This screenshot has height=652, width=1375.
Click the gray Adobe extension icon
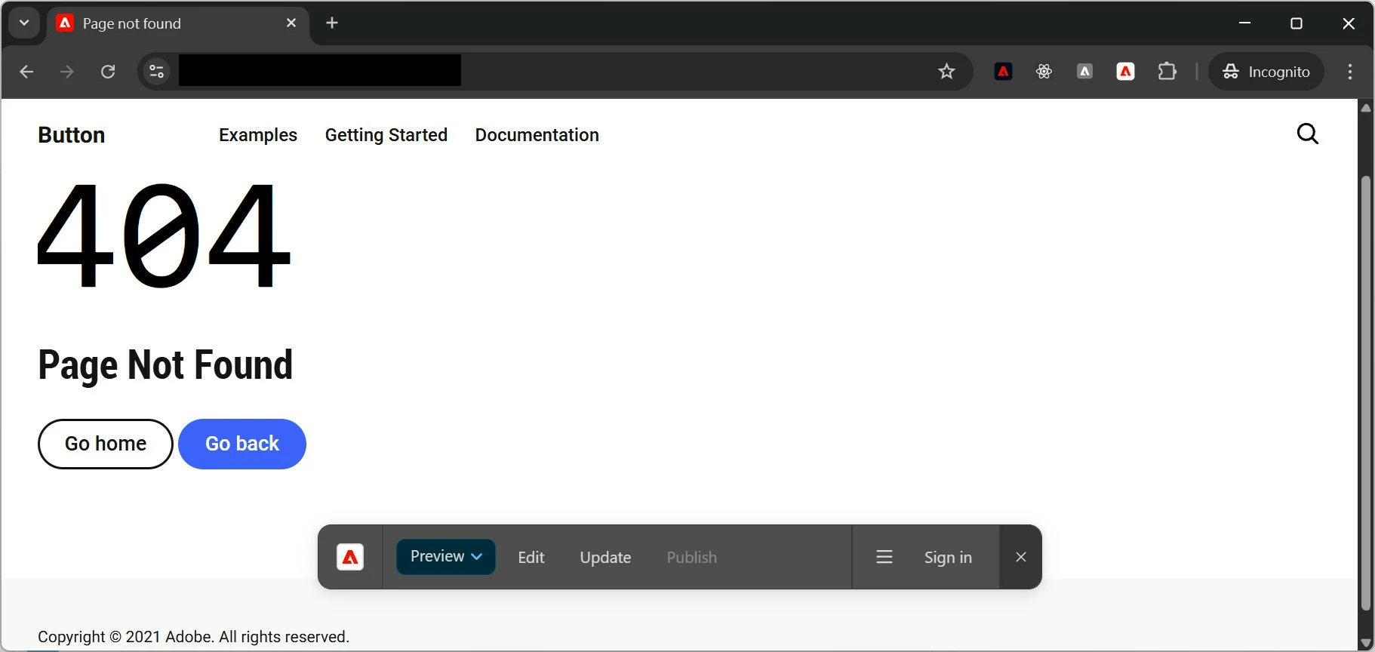coord(1084,72)
